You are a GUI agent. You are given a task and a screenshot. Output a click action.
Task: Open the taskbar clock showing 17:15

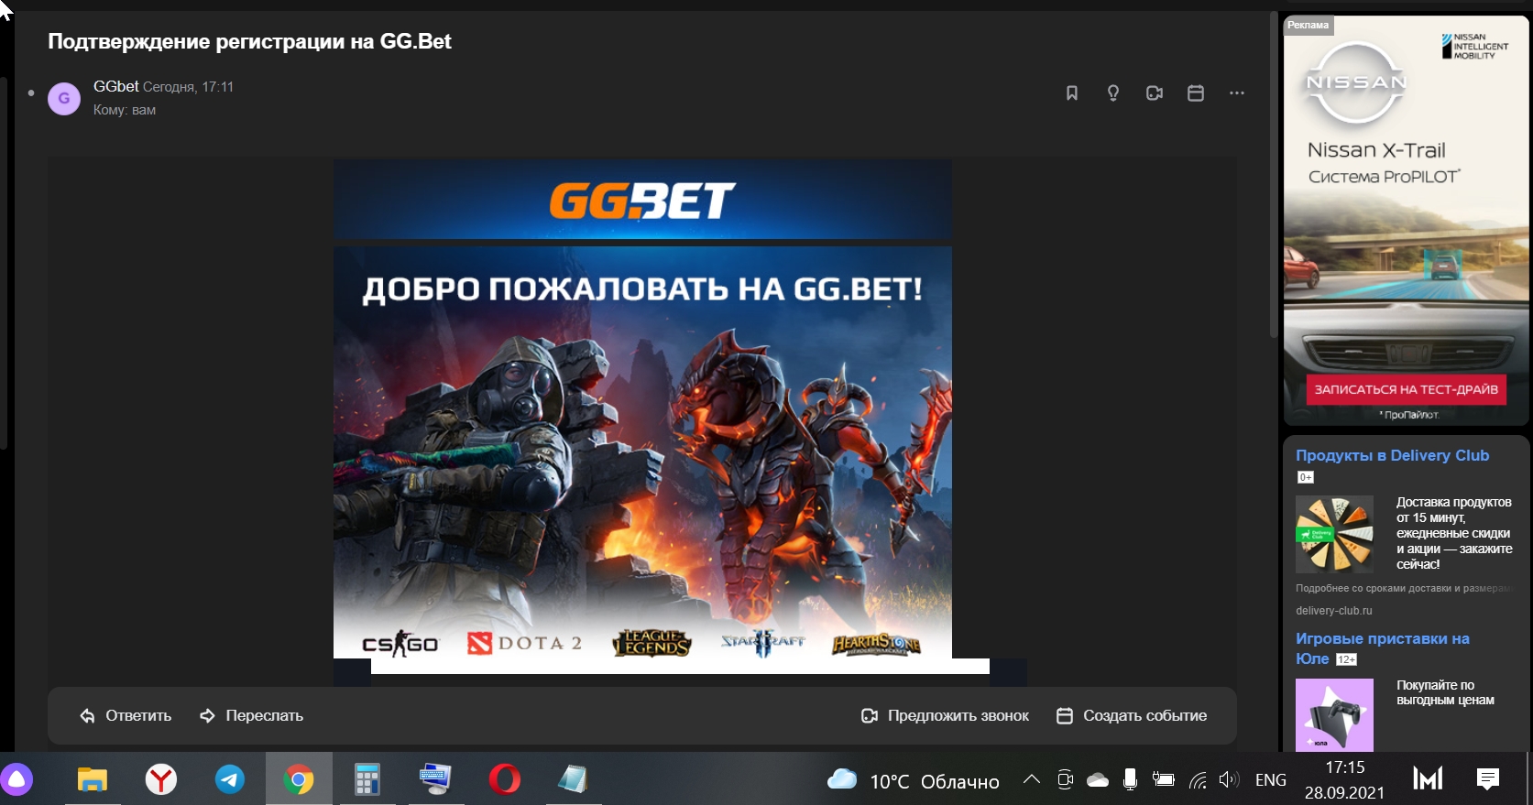(1345, 780)
